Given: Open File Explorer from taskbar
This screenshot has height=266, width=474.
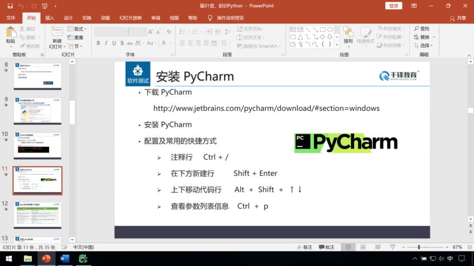Looking at the screenshot, I should point(28,259).
